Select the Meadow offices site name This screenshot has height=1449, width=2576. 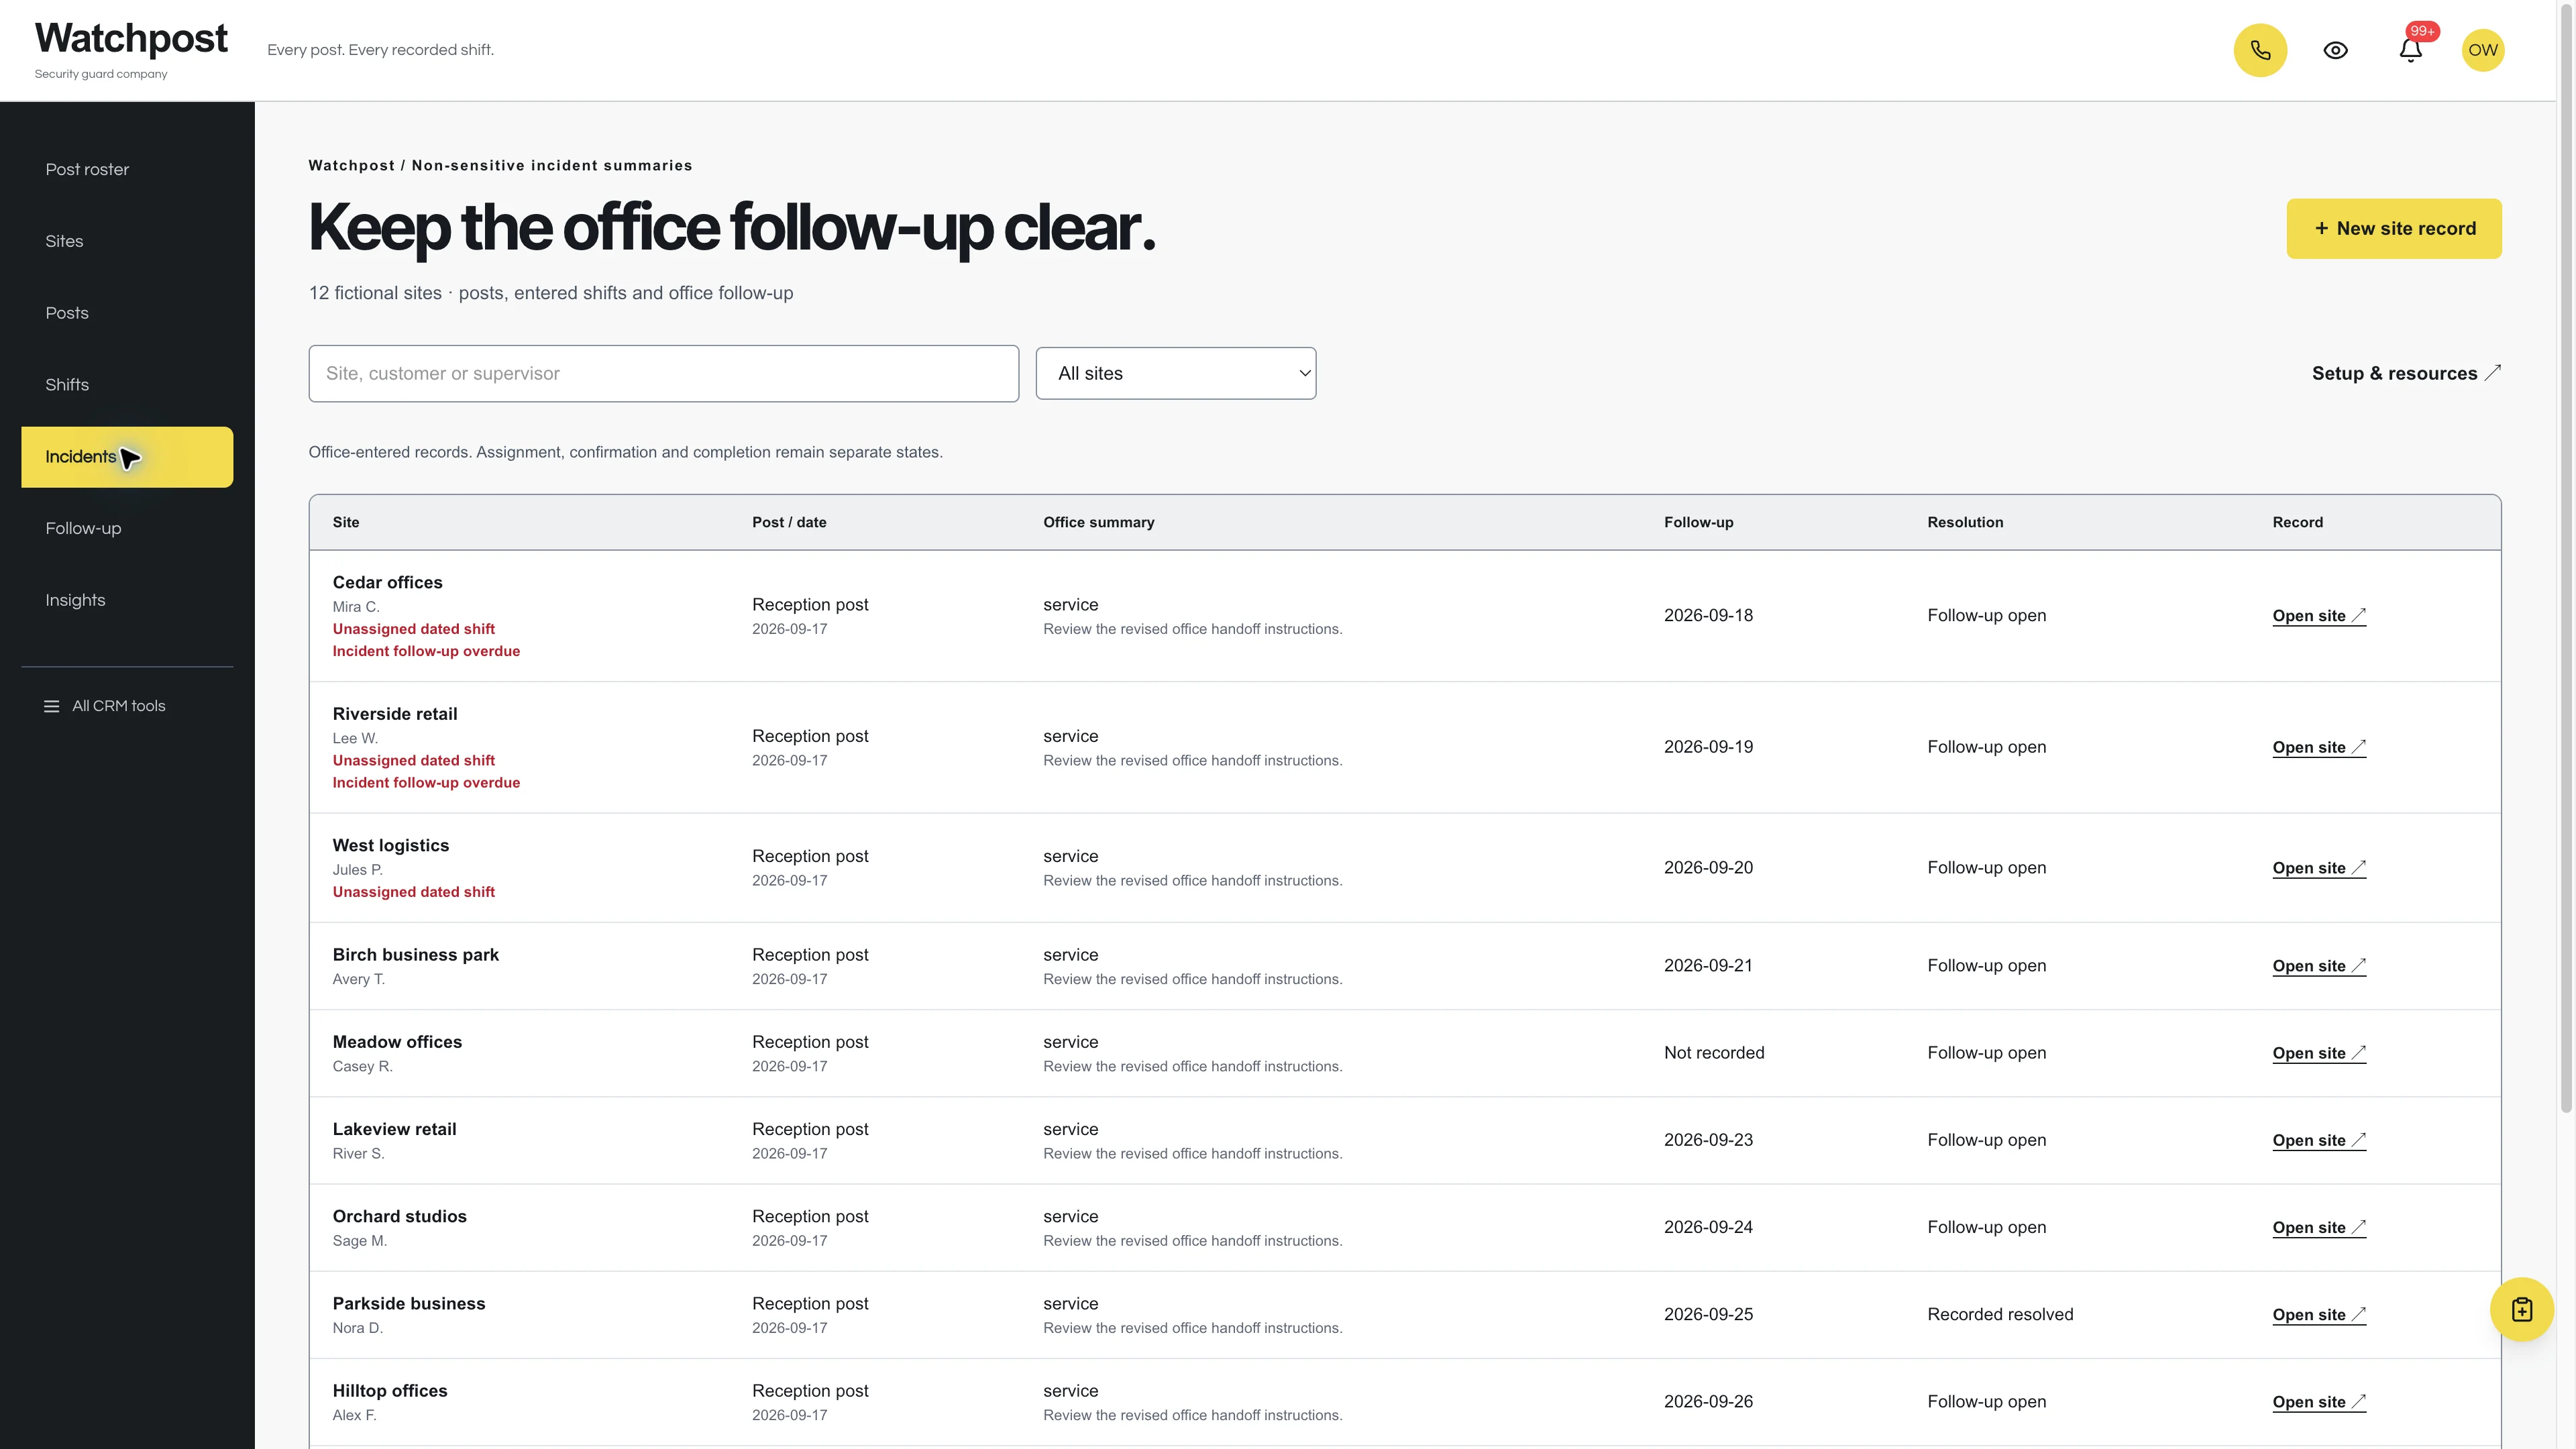[x=397, y=1042]
